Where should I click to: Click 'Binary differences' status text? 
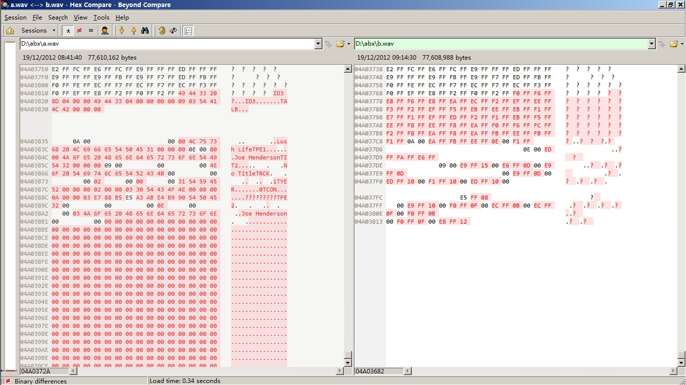click(41, 381)
